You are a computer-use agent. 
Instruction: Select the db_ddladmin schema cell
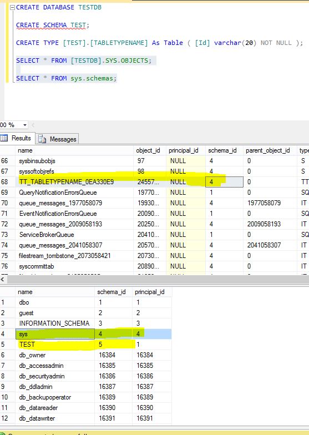(55, 387)
